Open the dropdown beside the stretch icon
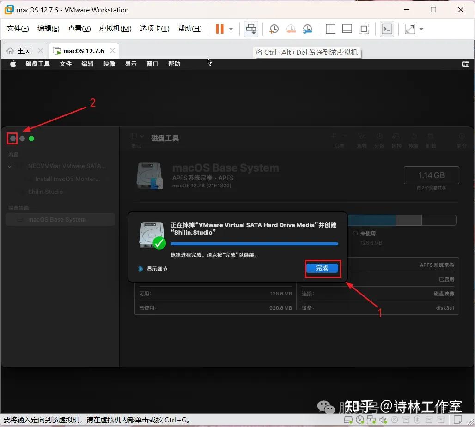Image resolution: width=475 pixels, height=427 pixels. (x=421, y=29)
